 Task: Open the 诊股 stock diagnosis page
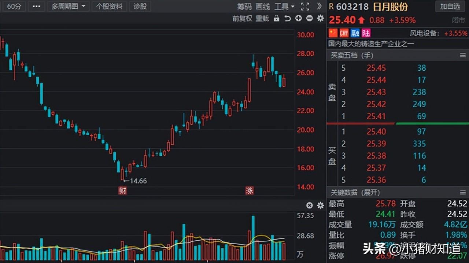point(140,6)
